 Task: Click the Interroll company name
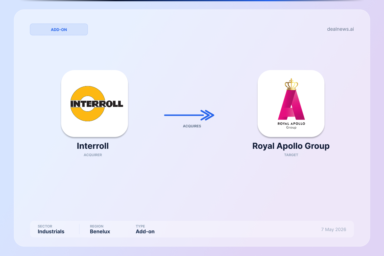[x=93, y=146]
